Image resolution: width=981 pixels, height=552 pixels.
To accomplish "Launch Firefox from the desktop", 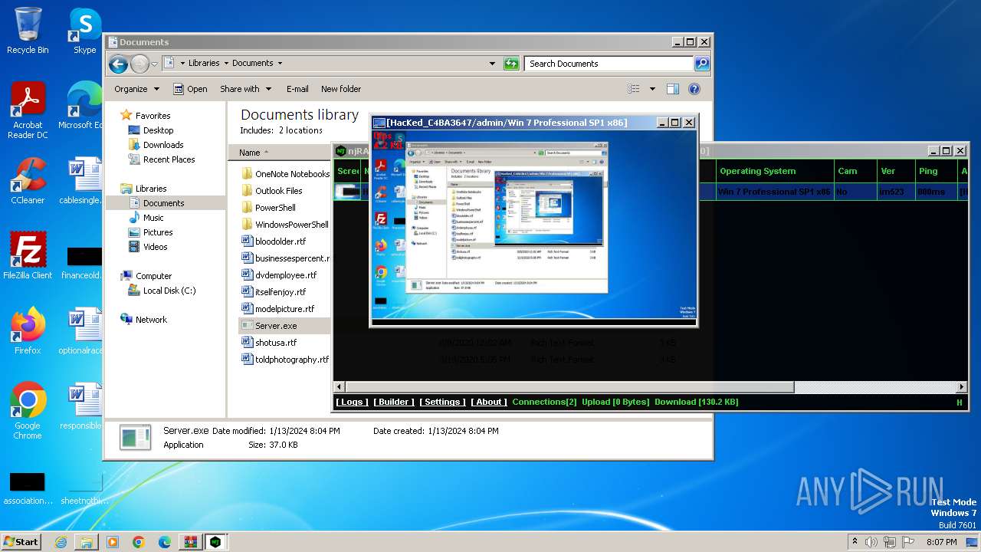I will [x=28, y=331].
